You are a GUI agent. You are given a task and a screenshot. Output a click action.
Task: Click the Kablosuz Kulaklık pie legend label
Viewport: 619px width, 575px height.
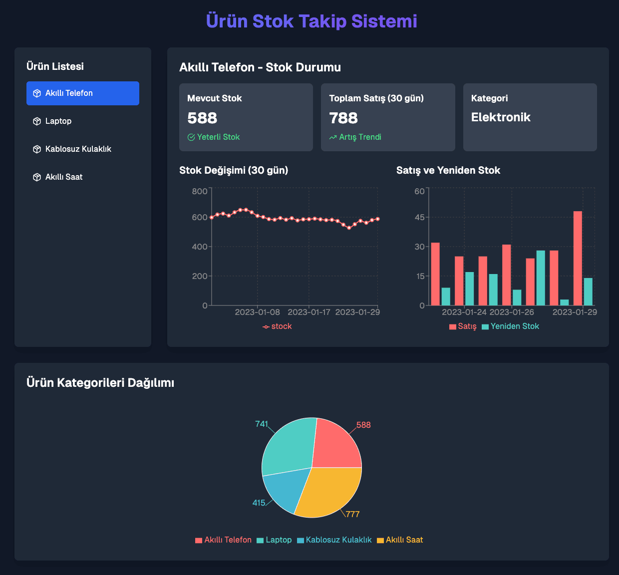[x=339, y=540]
